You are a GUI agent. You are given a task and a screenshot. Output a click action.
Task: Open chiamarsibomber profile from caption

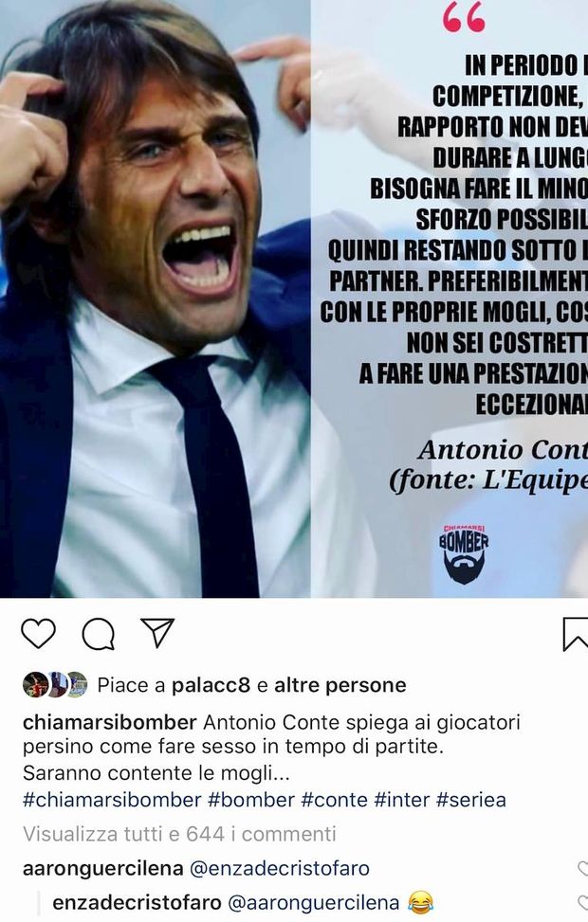109,722
